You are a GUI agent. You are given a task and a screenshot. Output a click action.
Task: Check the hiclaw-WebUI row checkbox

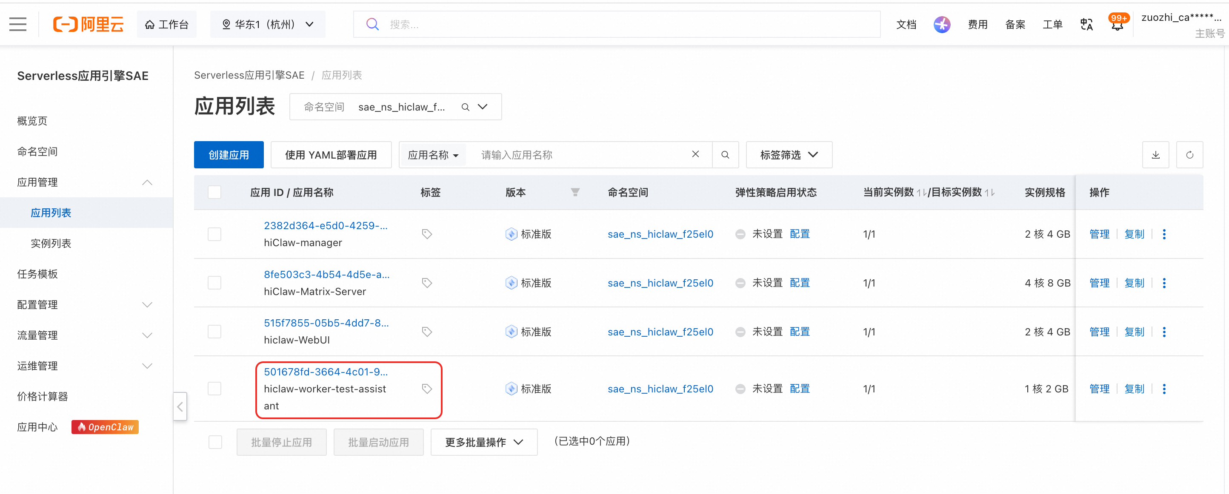tap(214, 332)
